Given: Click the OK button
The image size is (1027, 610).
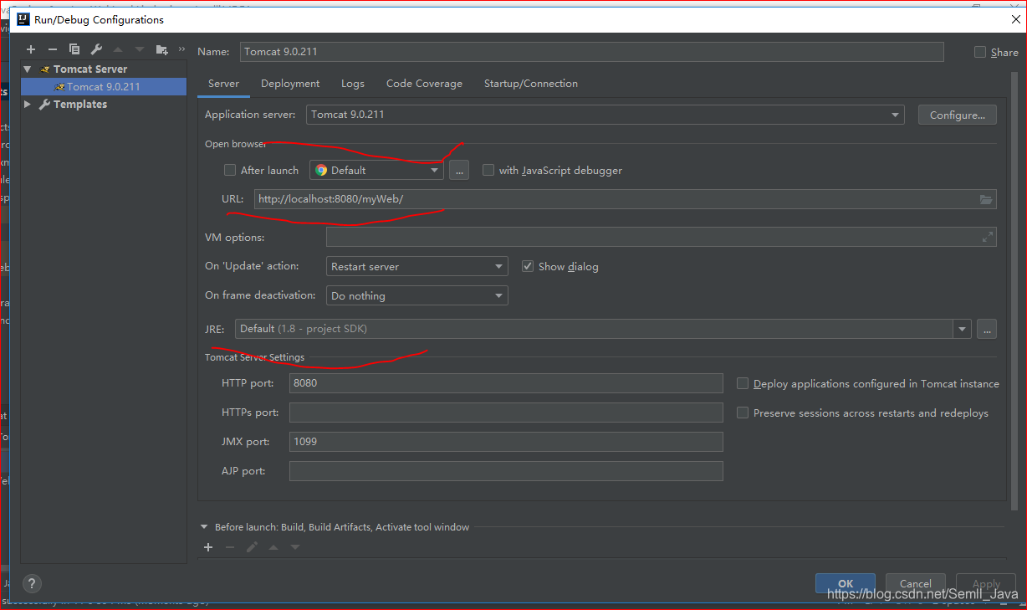Looking at the screenshot, I should click(846, 584).
